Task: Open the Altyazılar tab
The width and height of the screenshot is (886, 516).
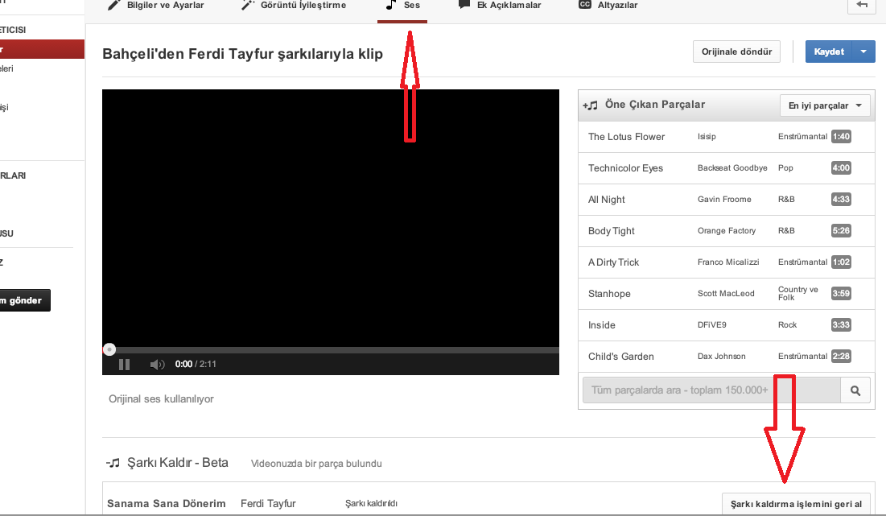Action: coord(608,6)
